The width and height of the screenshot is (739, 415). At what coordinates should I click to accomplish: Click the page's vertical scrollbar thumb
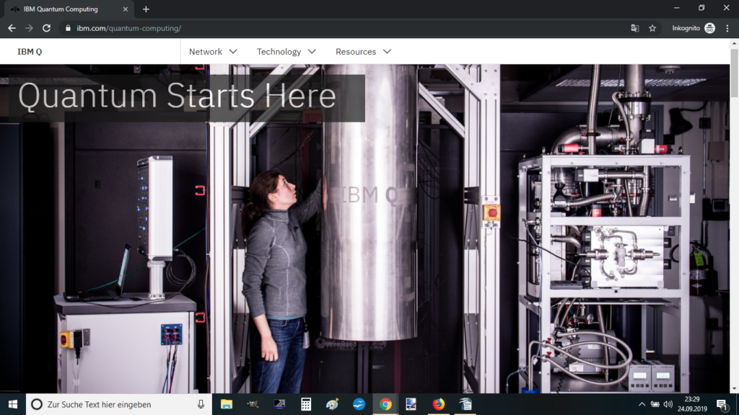coord(734,73)
